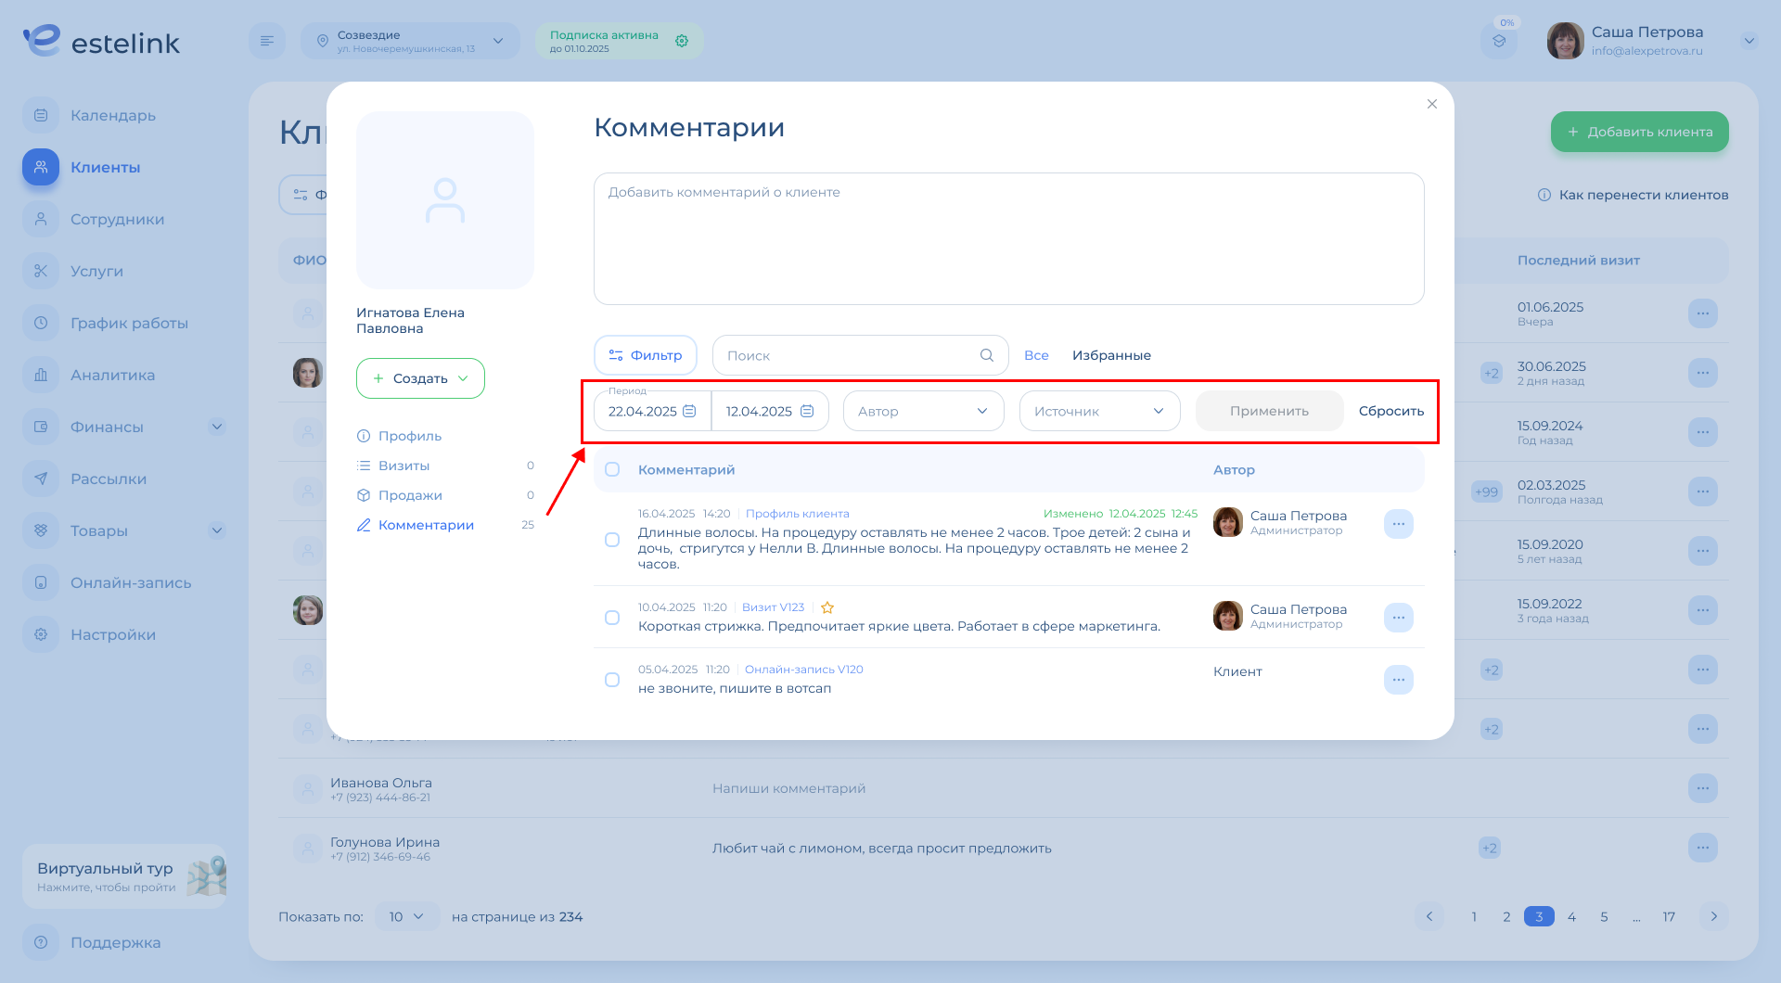Click the search magnifier icon in Поиск field
This screenshot has width=1781, height=983.
click(986, 355)
